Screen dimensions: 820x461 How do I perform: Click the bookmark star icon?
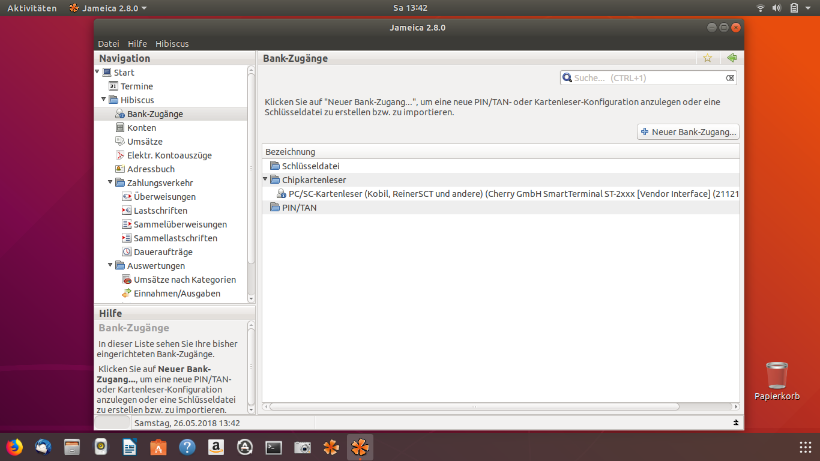[708, 58]
